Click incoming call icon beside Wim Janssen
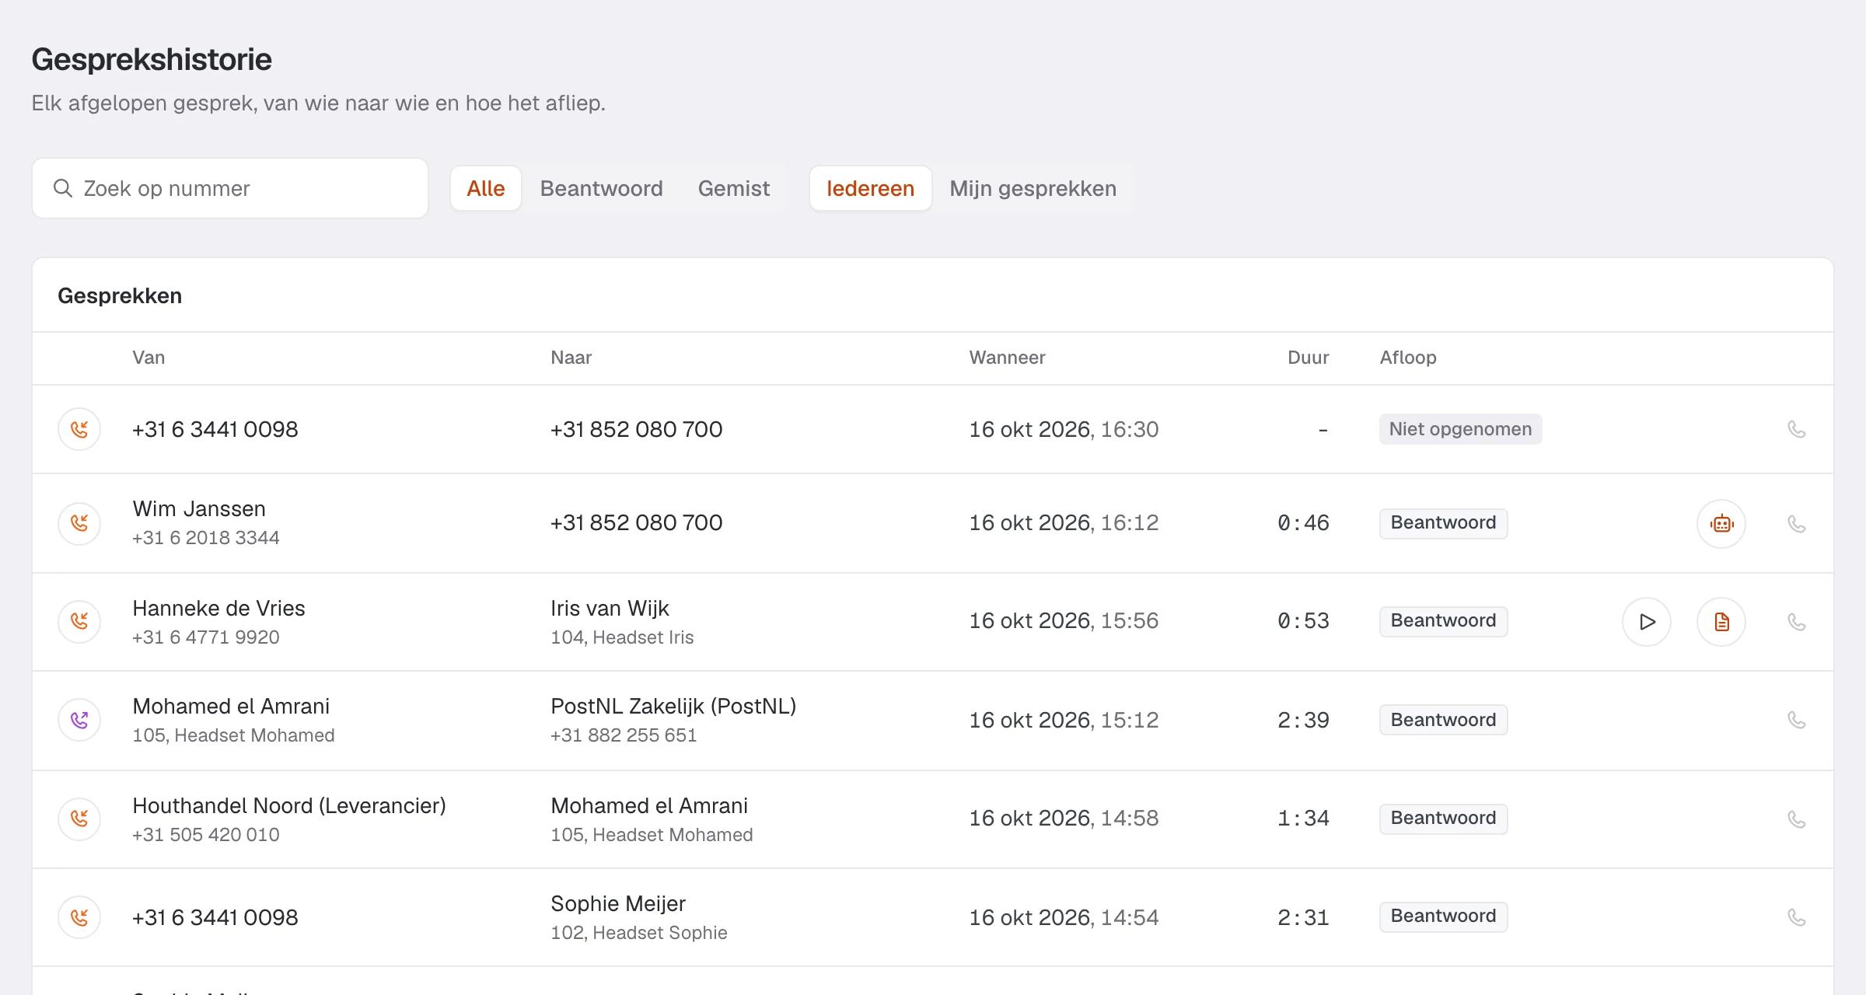The image size is (1866, 995). [79, 523]
